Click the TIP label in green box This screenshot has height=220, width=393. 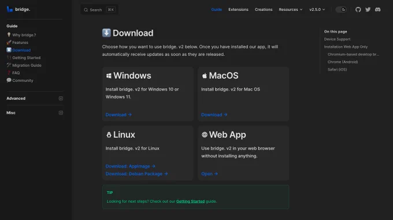point(110,192)
